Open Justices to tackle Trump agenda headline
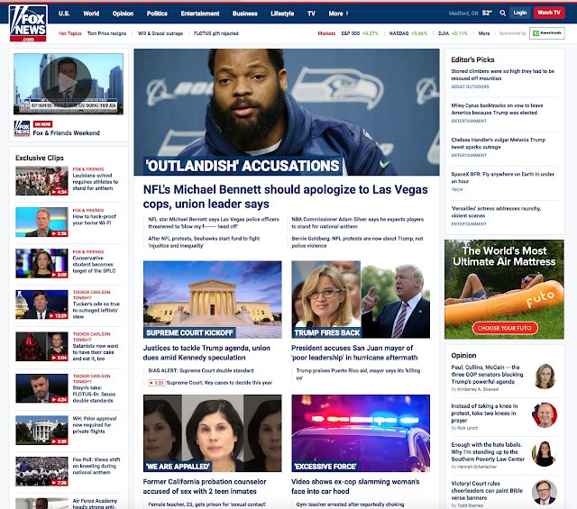Screen dimensions: 577x509 [x=206, y=352]
